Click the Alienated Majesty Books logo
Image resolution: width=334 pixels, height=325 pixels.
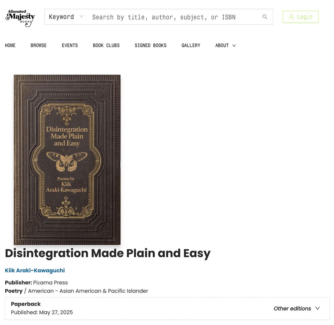pyautogui.click(x=20, y=18)
